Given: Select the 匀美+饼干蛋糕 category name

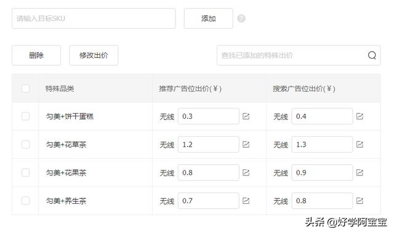Looking at the screenshot, I should (x=70, y=116).
